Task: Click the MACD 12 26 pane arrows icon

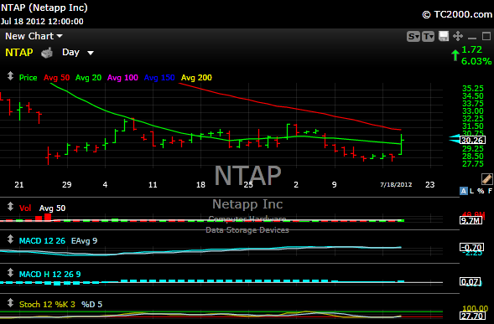Action: coord(10,239)
